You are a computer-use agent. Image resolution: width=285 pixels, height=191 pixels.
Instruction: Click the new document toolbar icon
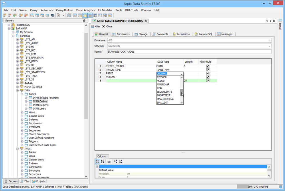click(x=59, y=15)
